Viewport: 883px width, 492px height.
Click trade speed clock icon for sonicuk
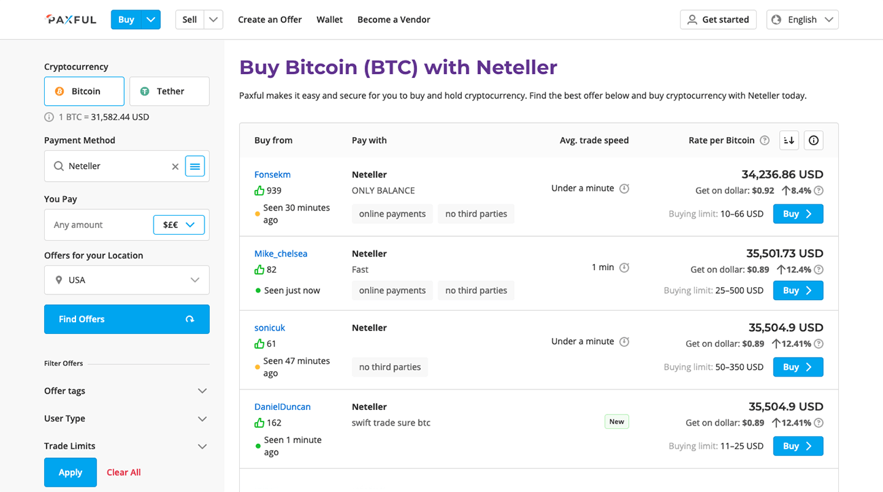[x=624, y=341]
